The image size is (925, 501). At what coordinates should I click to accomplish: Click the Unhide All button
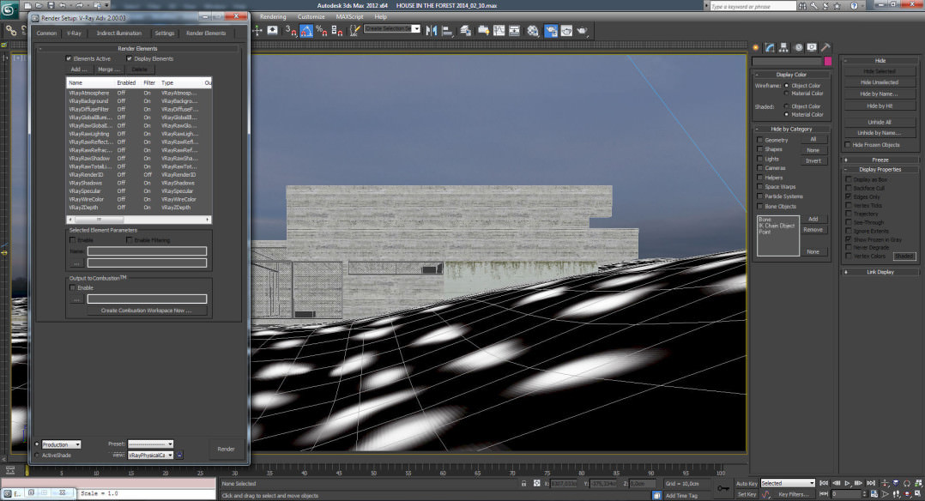coord(880,122)
